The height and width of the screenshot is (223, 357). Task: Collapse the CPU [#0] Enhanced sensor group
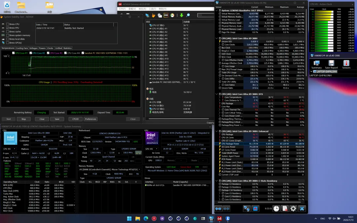click(x=217, y=131)
